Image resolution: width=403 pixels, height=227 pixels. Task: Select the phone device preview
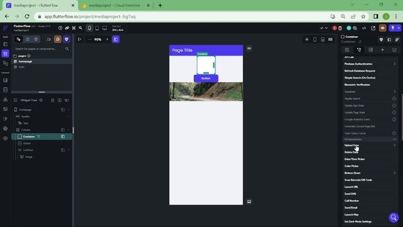[89, 28]
